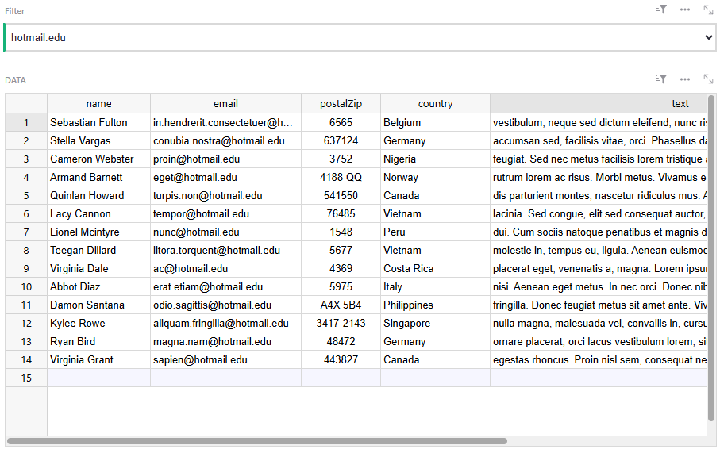
Task: Click the Virginia Grant name cell
Action: click(x=98, y=360)
